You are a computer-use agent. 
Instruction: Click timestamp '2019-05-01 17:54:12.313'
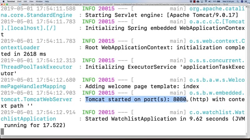tap(38, 61)
